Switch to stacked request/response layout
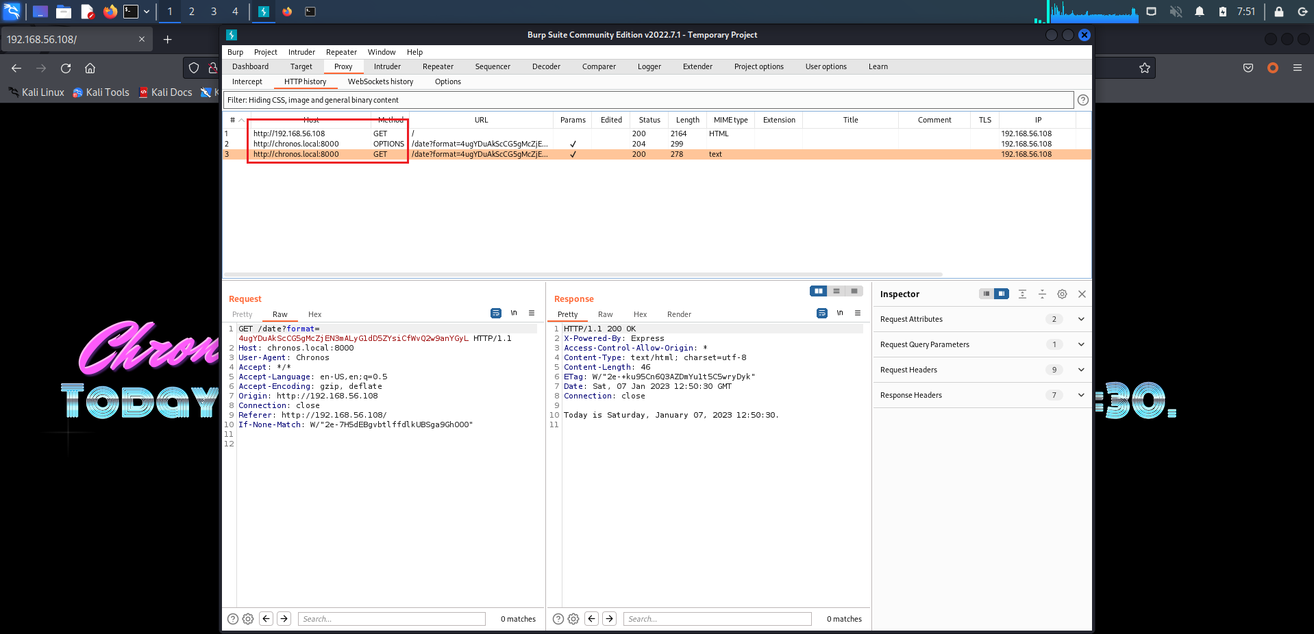 836,291
